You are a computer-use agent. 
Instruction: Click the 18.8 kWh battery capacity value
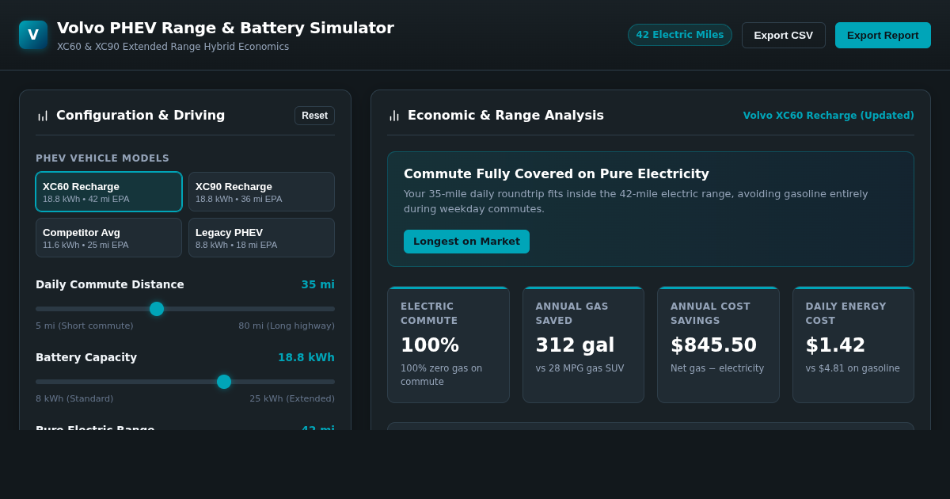306,357
